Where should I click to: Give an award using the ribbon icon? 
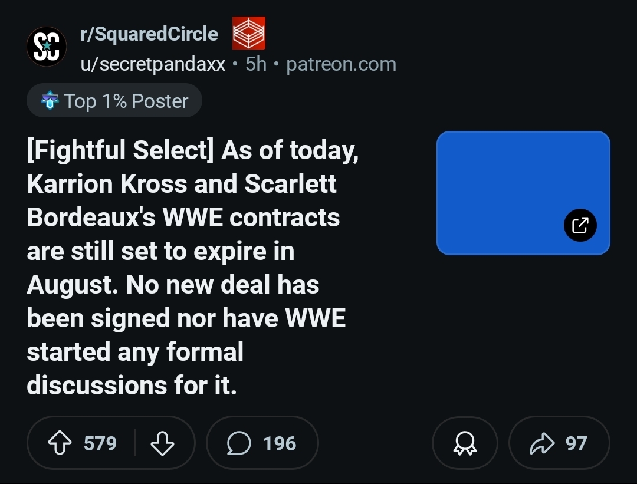point(465,443)
